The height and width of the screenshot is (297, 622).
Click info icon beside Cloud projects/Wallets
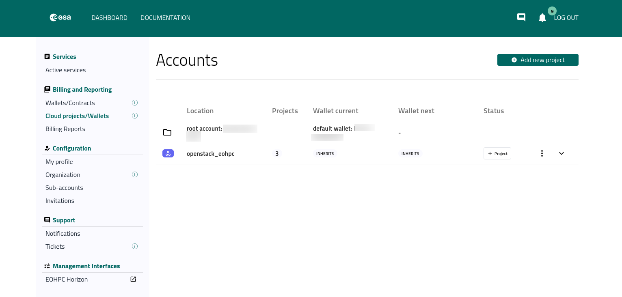tap(135, 116)
